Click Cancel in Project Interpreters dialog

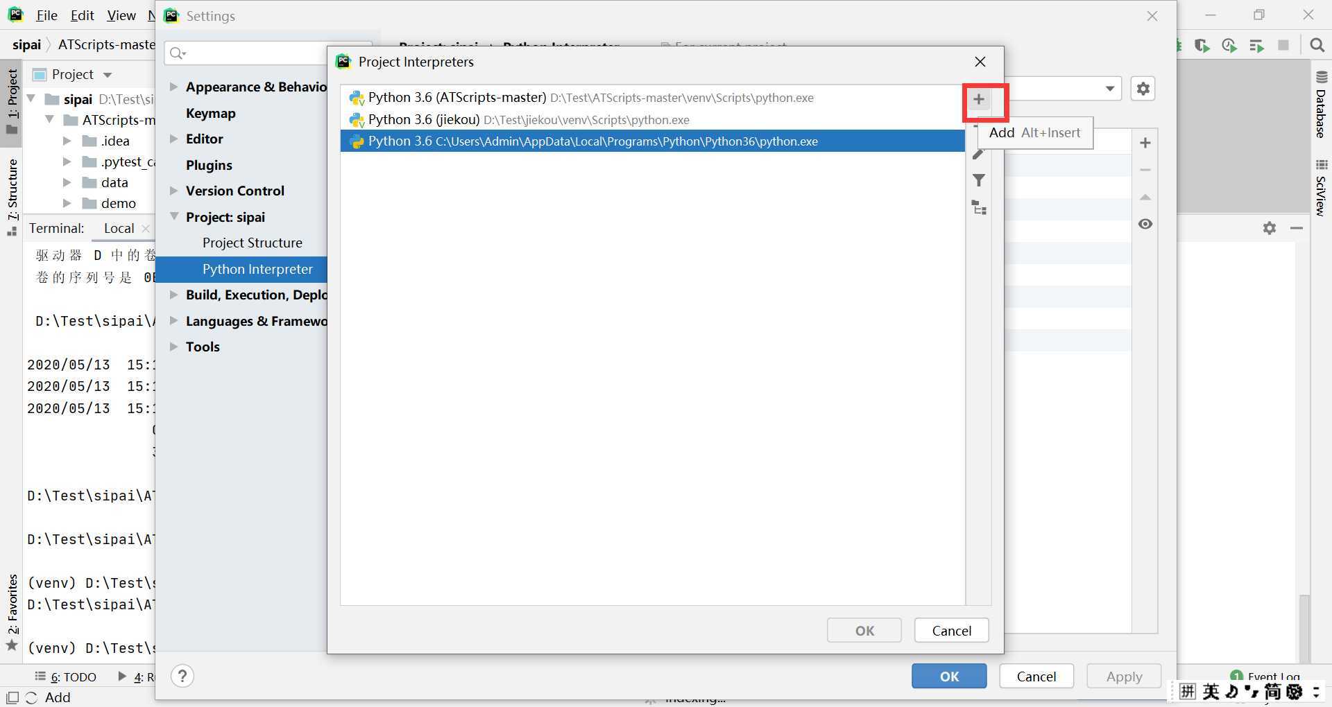click(951, 631)
